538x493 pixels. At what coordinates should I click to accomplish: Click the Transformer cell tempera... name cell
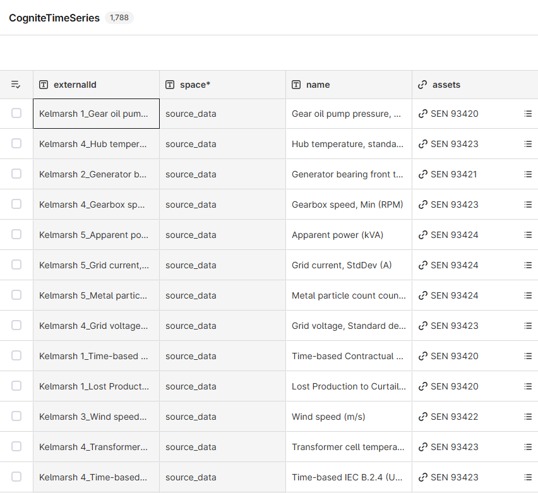tap(349, 447)
